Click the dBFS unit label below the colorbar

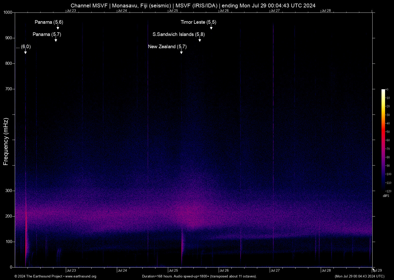(x=386, y=196)
